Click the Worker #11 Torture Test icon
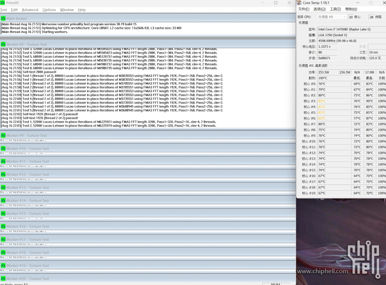386x285 pixels. tap(3, 161)
